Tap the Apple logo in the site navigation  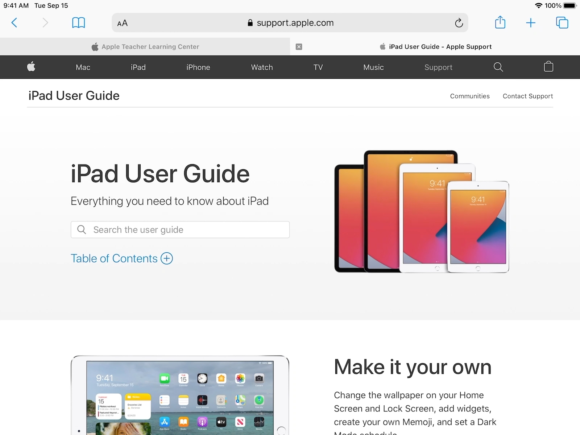(31, 67)
